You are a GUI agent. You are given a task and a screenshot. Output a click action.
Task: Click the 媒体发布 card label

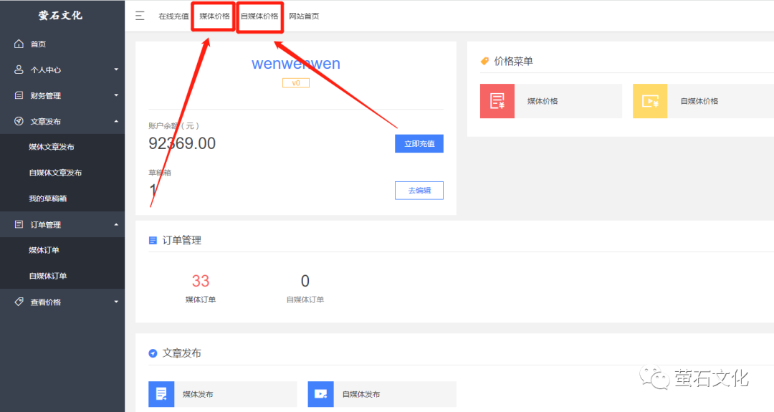click(198, 394)
